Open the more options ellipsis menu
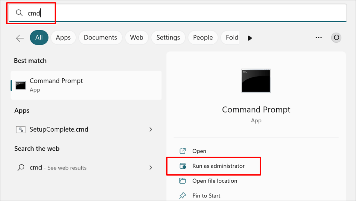Image resolution: width=356 pixels, height=201 pixels. tap(318, 37)
